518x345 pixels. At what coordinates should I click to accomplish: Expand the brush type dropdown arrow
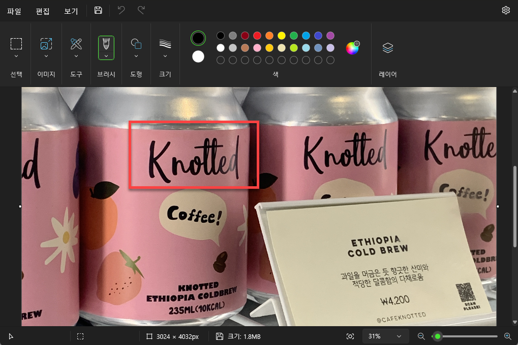[x=106, y=56]
